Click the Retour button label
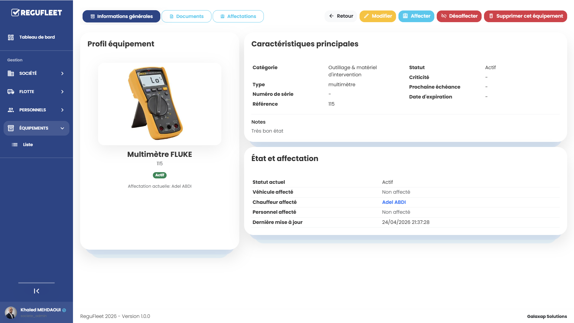The height and width of the screenshot is (323, 574). pyautogui.click(x=345, y=16)
